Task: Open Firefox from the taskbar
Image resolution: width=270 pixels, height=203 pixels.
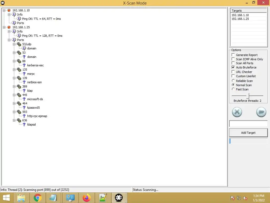Action: pos(86,198)
